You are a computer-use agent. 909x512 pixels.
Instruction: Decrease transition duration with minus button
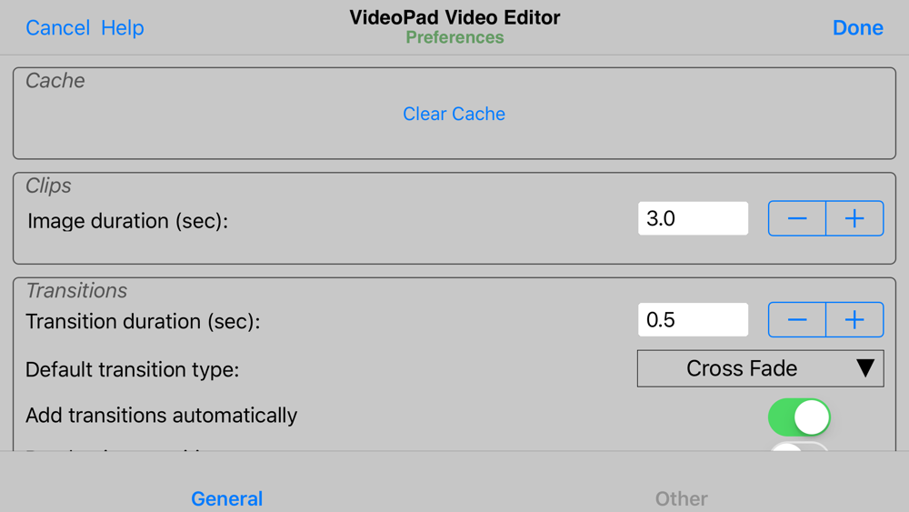click(797, 319)
